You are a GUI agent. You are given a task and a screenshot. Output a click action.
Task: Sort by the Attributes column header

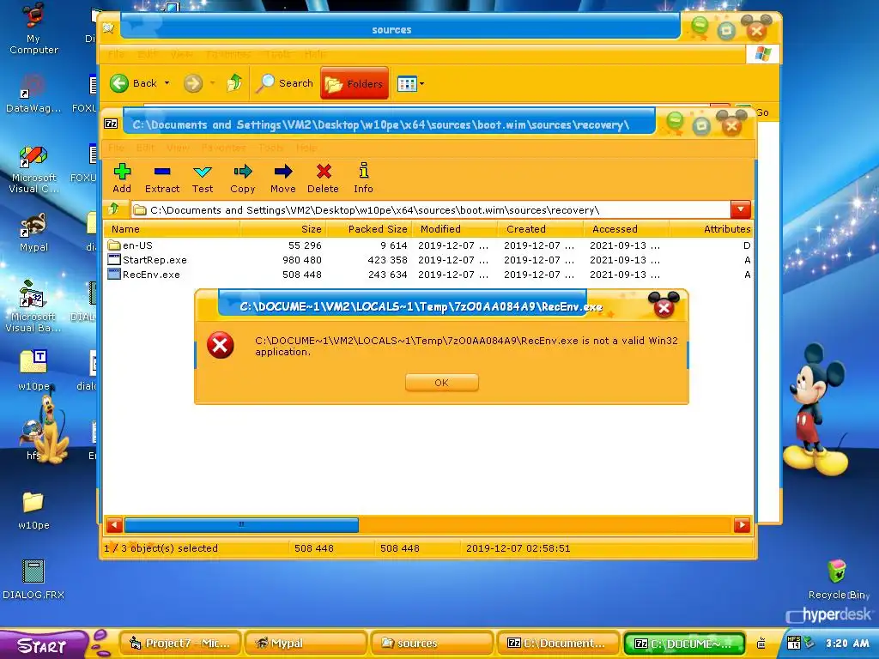point(711,228)
